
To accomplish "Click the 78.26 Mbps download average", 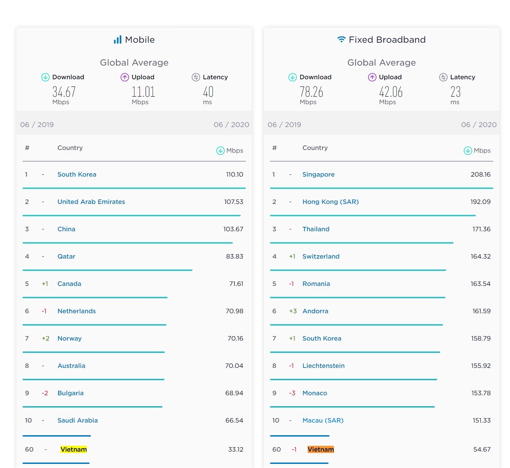I will [311, 92].
